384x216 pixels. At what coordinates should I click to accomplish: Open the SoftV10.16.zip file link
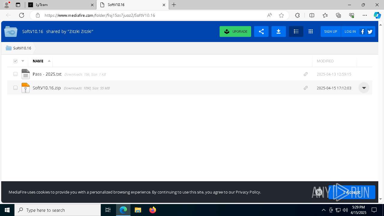click(47, 88)
